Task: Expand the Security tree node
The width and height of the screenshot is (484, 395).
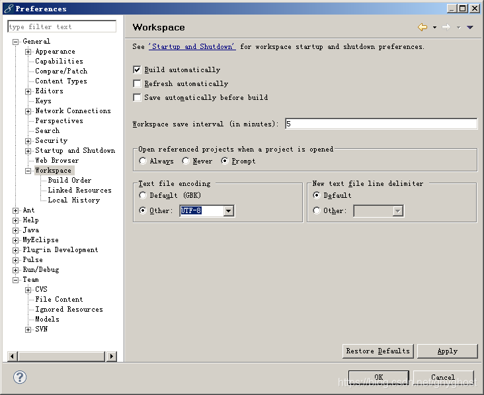Action: (x=28, y=141)
